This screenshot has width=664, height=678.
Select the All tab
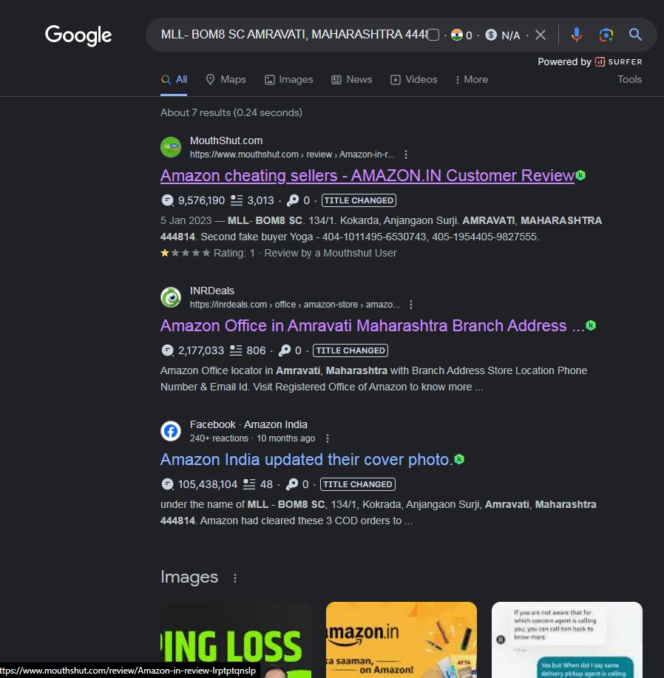click(174, 80)
